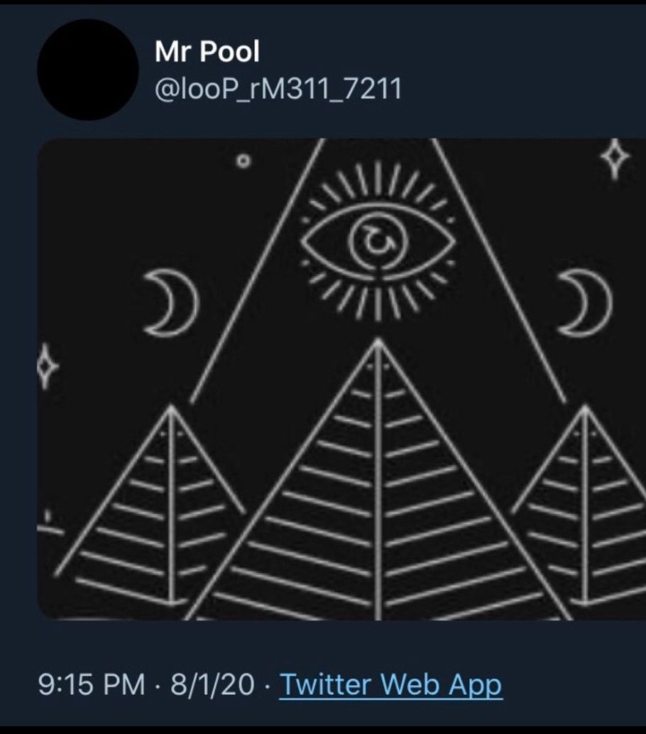Click the apex of the central pyramid
646x734 pixels.
[378, 346]
